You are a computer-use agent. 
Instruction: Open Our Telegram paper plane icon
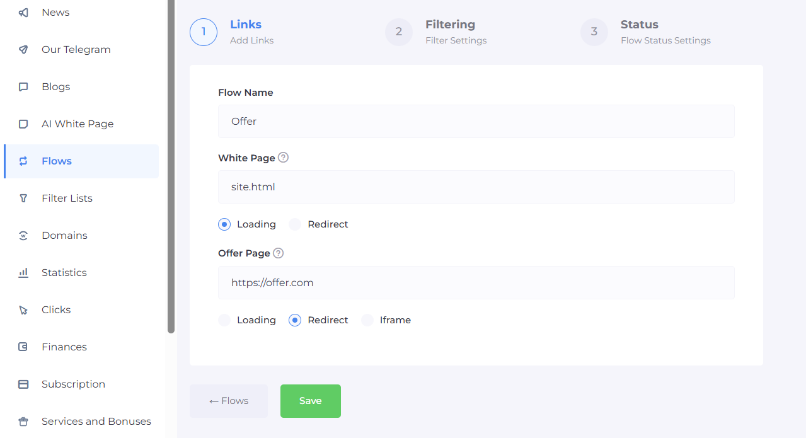coord(23,50)
